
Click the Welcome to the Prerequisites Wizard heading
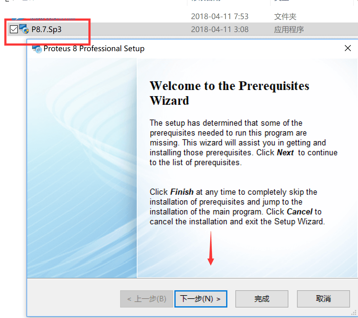(x=229, y=93)
